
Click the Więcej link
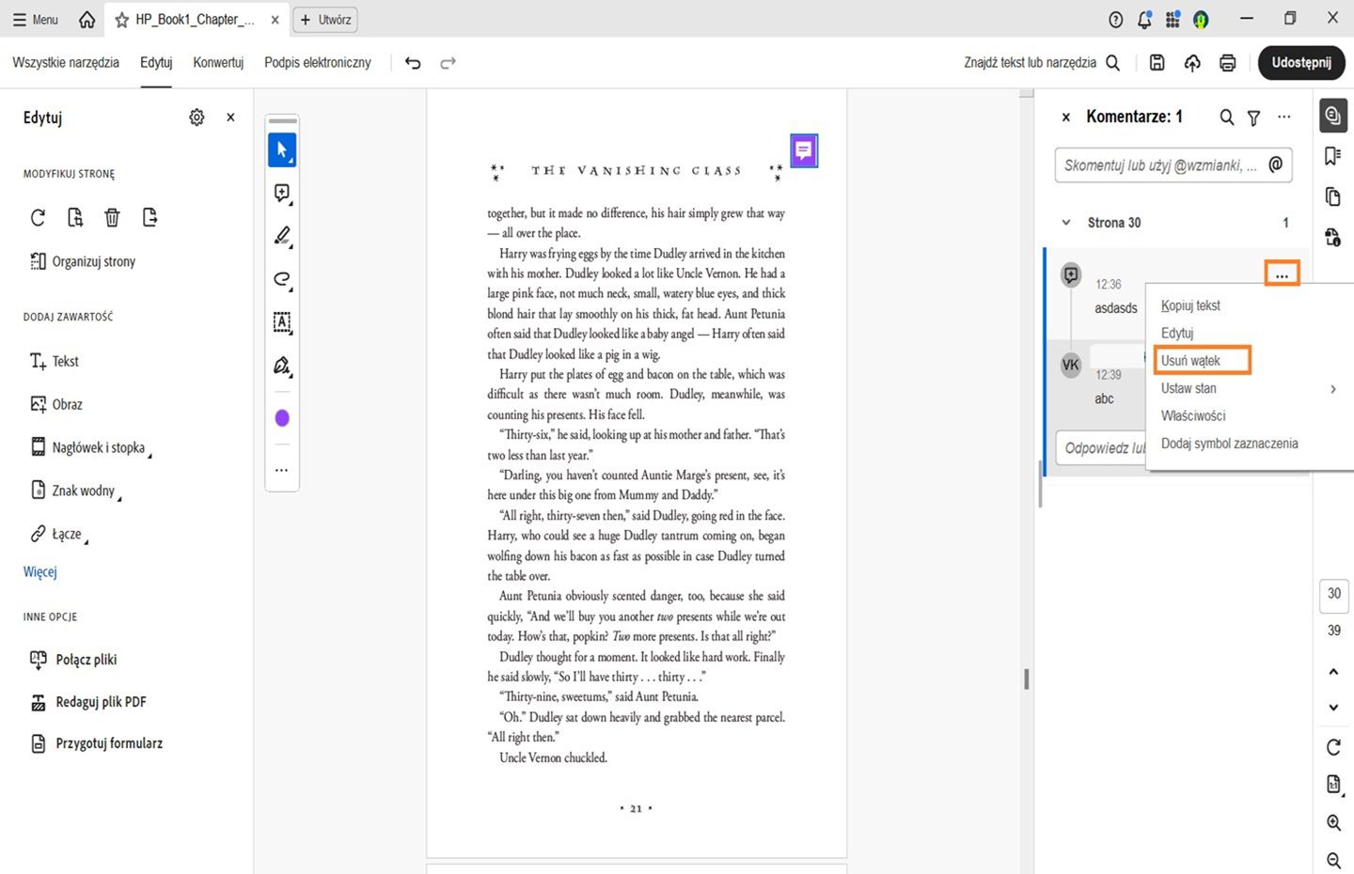40,571
